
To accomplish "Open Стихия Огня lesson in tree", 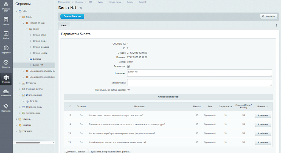I will [x=40, y=35].
